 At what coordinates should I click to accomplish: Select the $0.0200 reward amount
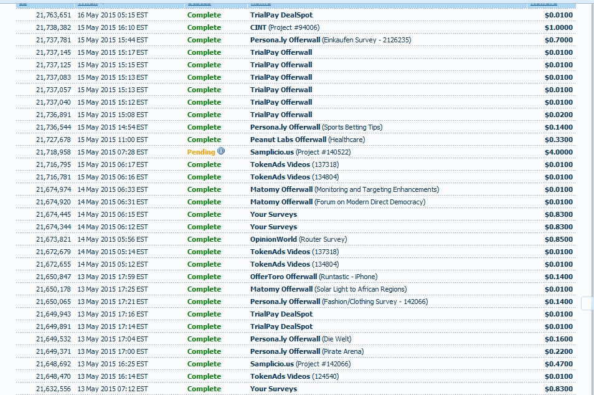pos(559,115)
